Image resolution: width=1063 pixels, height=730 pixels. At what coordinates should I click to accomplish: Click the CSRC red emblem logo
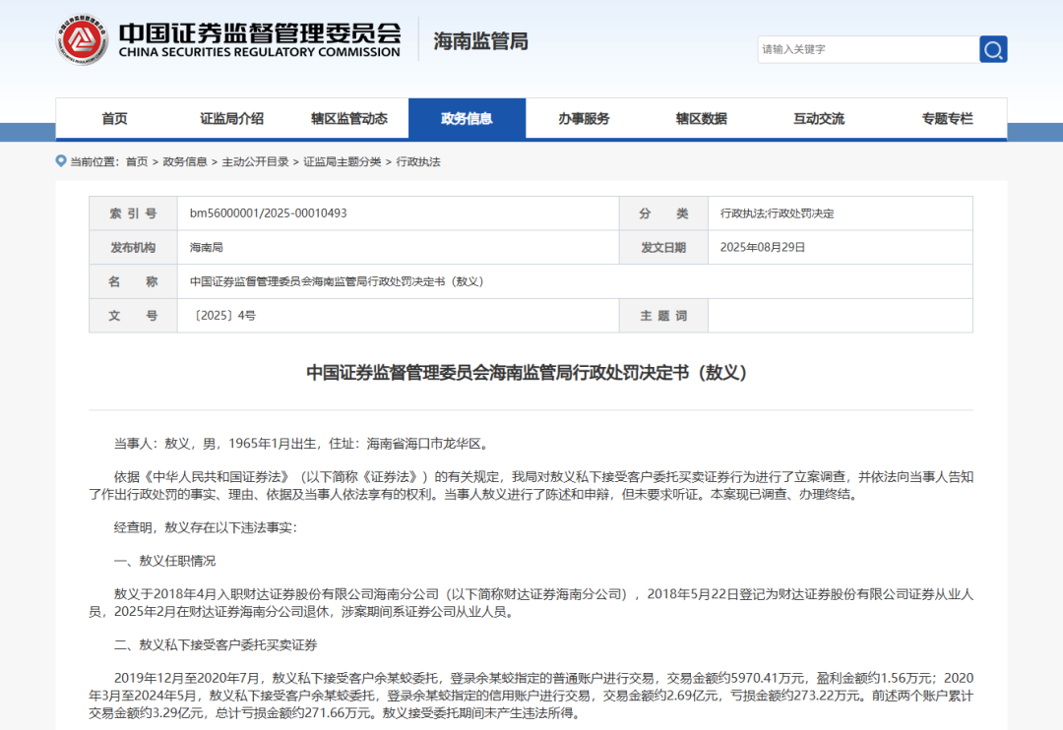82,39
